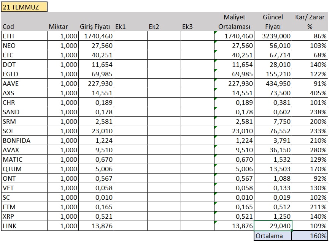Image resolution: width=332 pixels, height=243 pixels.
Task: Select the DOT code cell
Action: tap(24, 65)
